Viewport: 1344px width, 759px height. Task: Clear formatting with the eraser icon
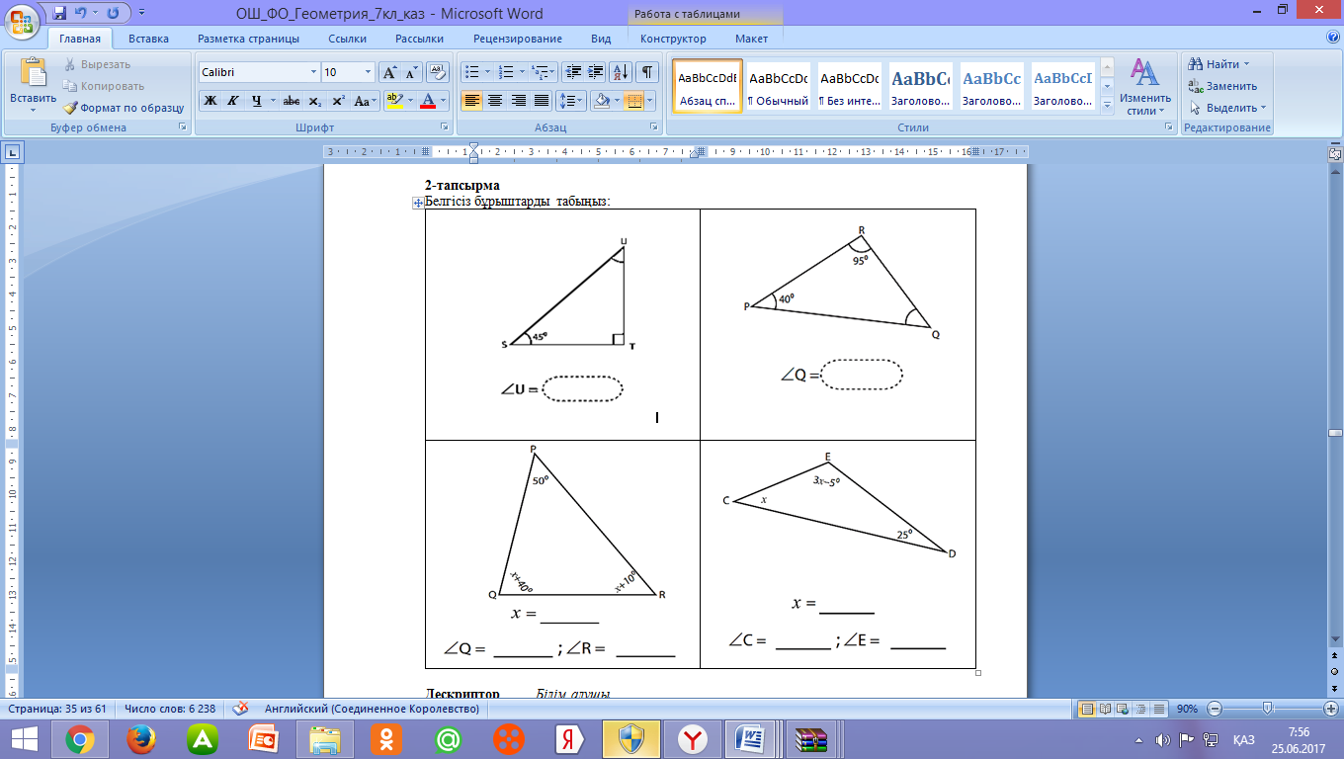click(438, 72)
